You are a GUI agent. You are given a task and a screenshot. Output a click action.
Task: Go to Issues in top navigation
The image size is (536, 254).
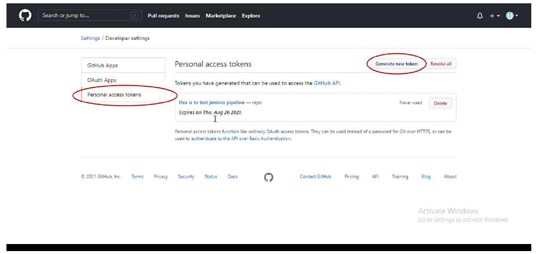(x=193, y=16)
